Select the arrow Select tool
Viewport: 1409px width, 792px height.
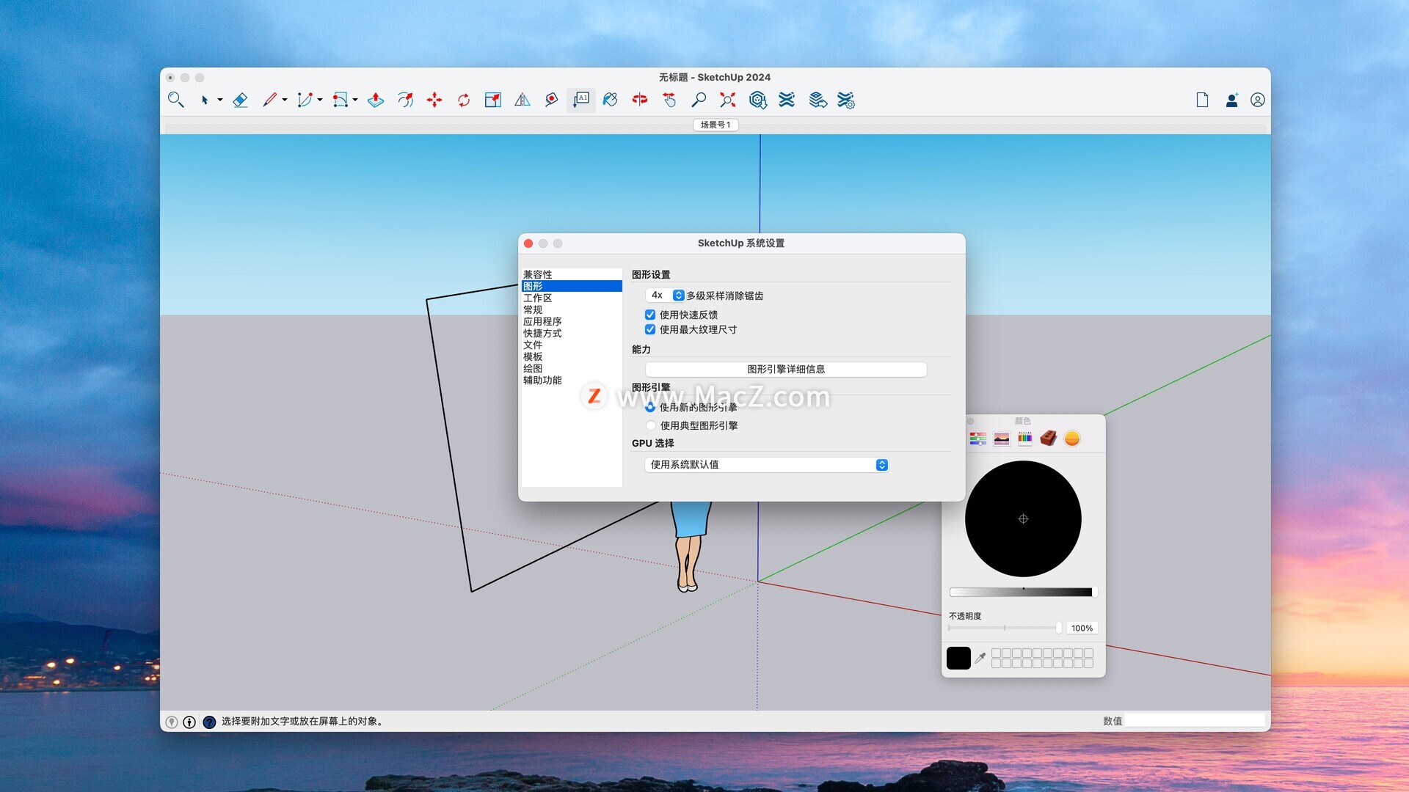[205, 100]
